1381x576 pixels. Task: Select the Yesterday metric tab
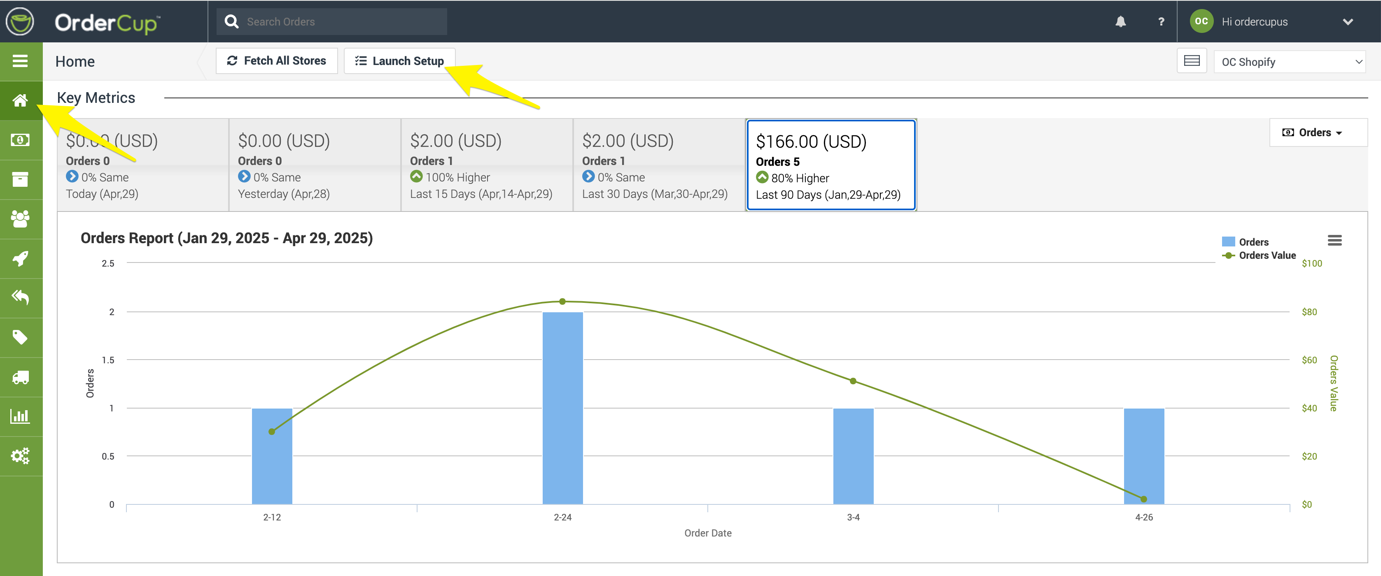click(x=314, y=165)
